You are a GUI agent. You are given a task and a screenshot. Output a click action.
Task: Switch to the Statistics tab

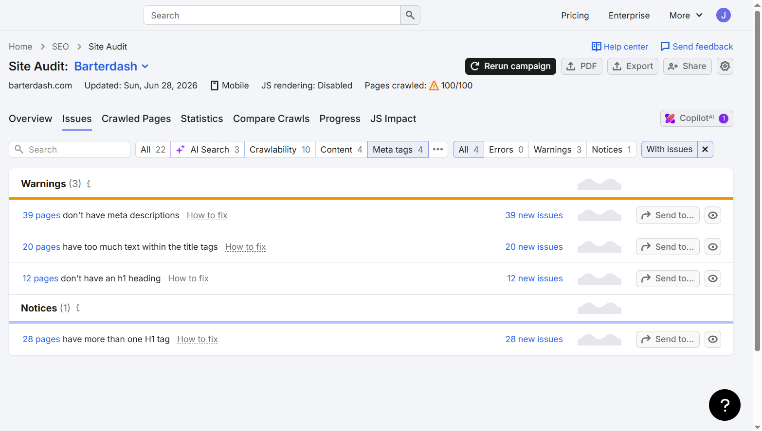[201, 119]
